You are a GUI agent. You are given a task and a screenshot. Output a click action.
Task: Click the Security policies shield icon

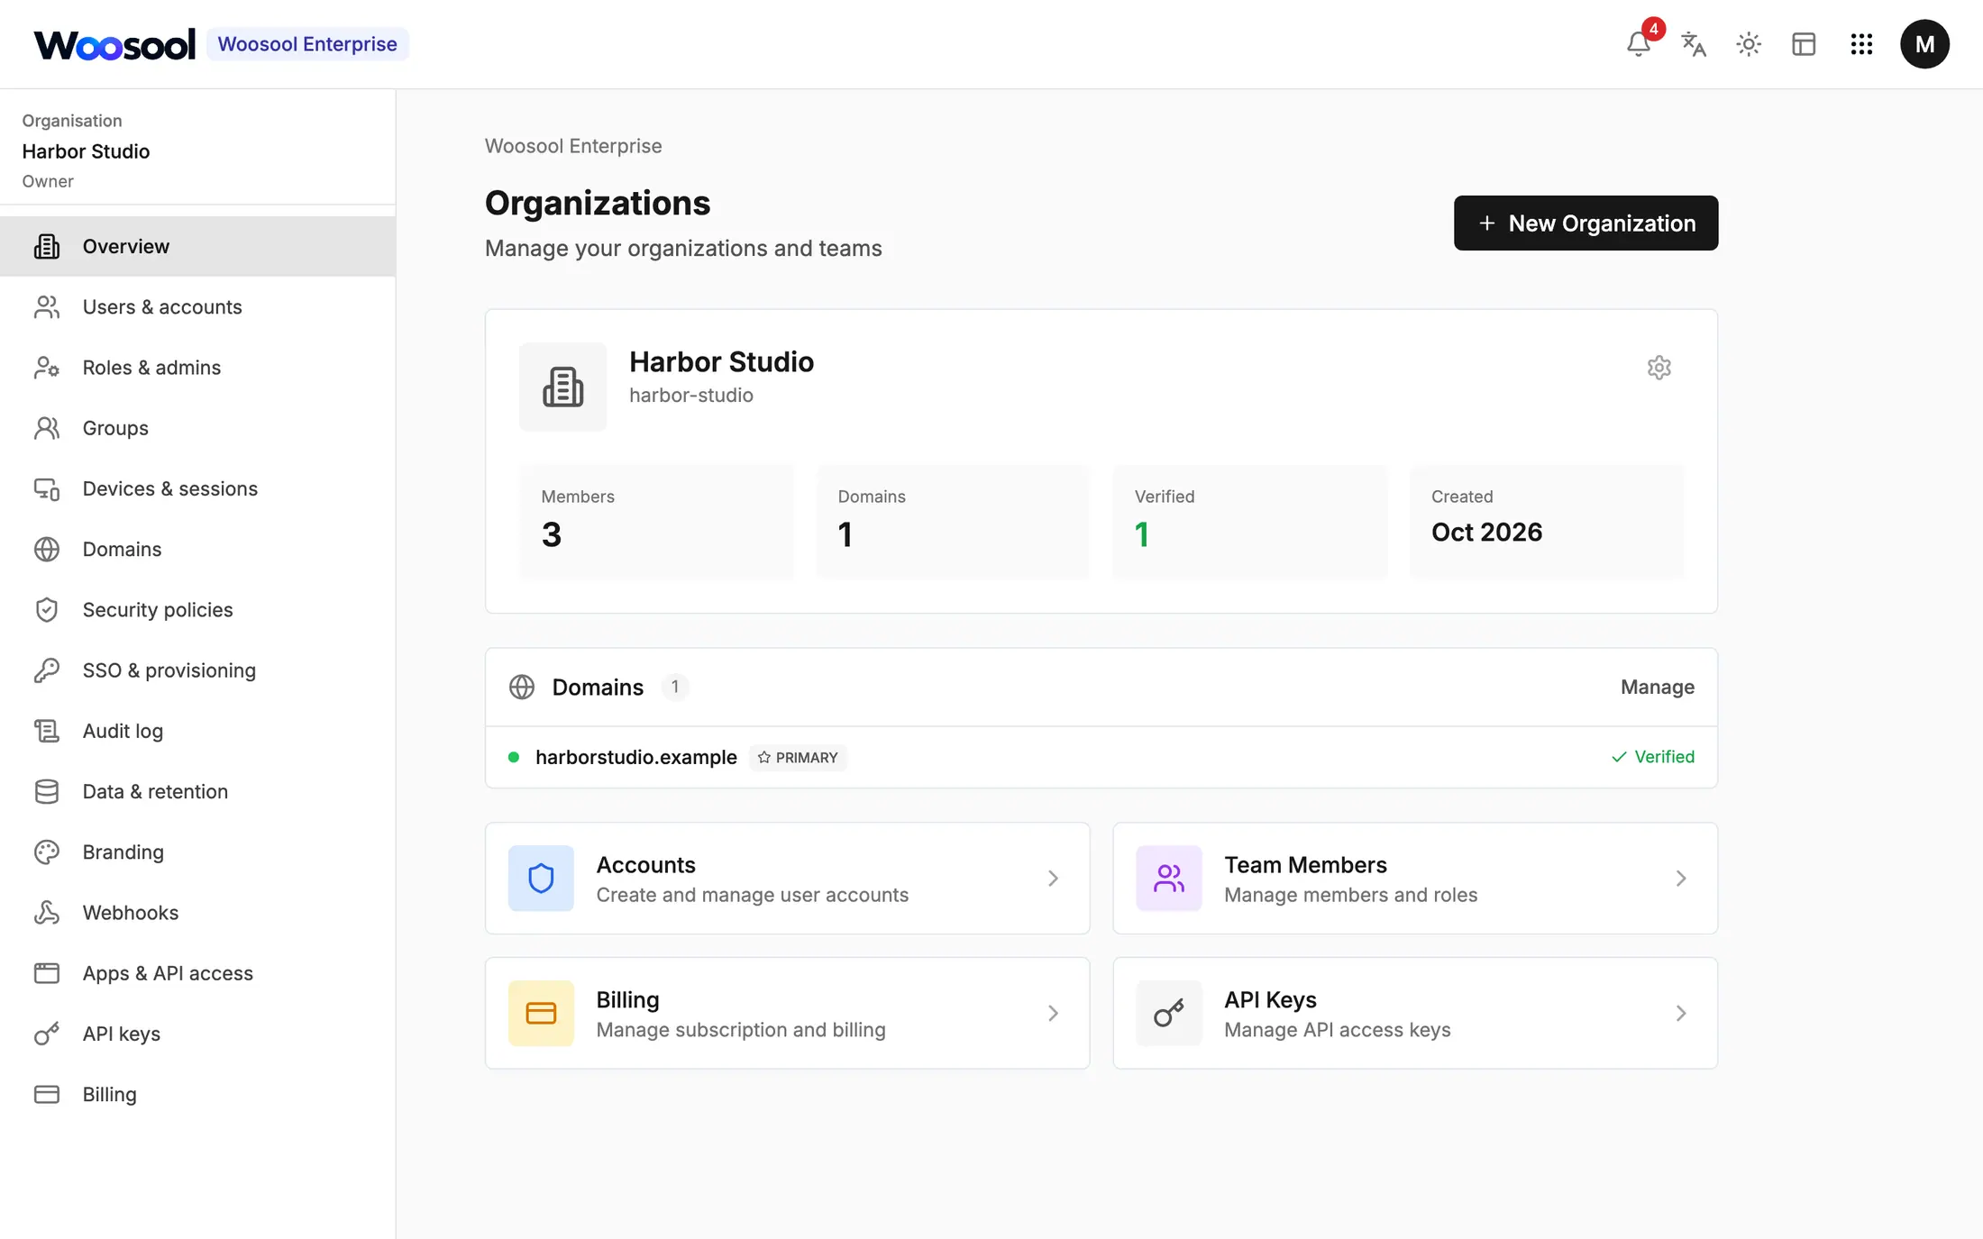coord(47,609)
